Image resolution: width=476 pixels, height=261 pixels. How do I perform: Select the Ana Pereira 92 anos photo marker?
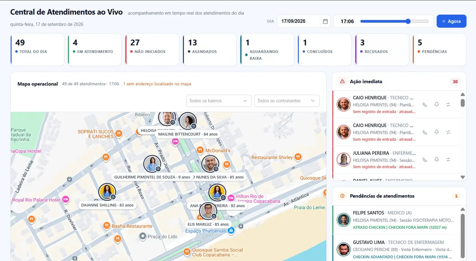coord(217,192)
